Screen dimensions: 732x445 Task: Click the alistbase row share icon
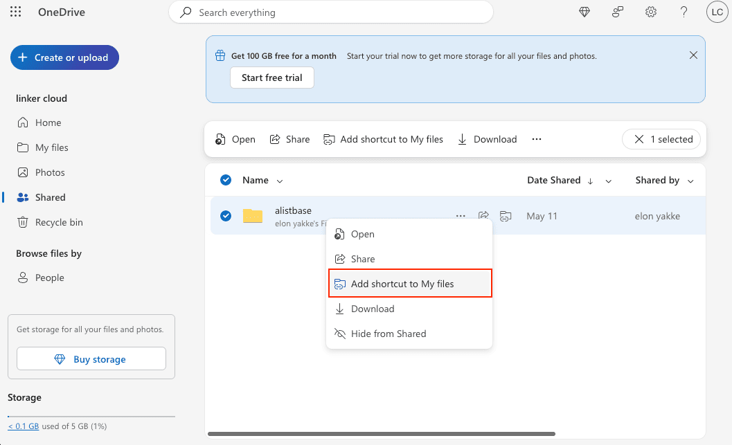pyautogui.click(x=483, y=216)
